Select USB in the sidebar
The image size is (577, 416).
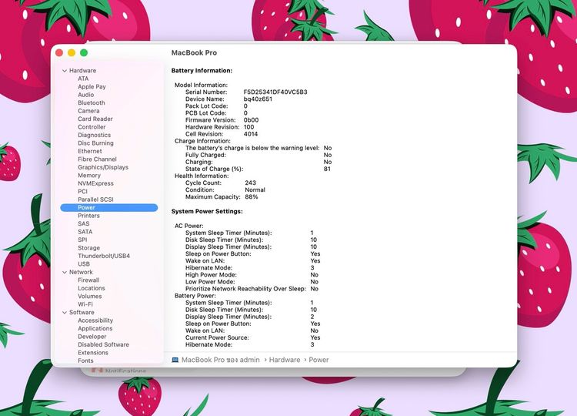tap(84, 264)
